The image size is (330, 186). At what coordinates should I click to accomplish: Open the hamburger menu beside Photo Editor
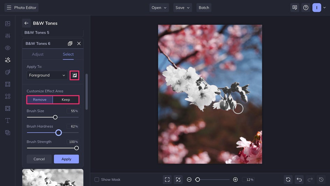pyautogui.click(x=9, y=8)
